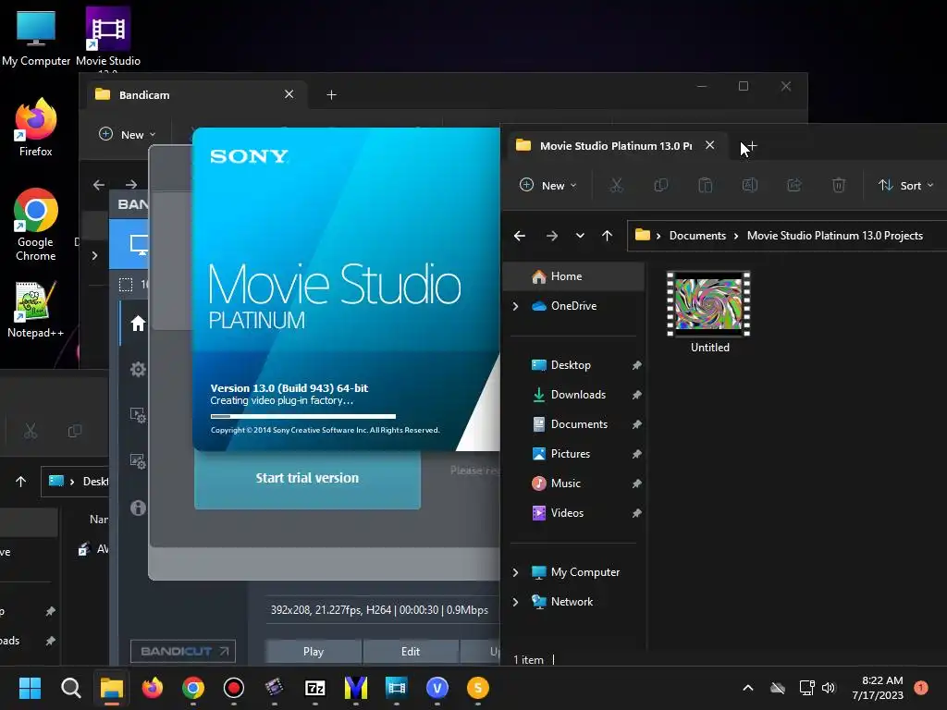Show hidden system tray icons chevron
This screenshot has width=947, height=710.
point(747,688)
